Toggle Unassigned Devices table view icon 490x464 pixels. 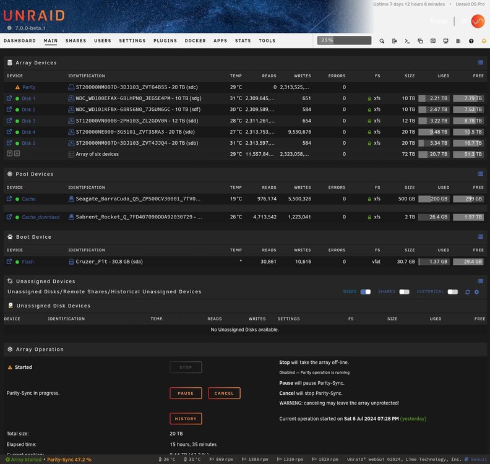480,281
